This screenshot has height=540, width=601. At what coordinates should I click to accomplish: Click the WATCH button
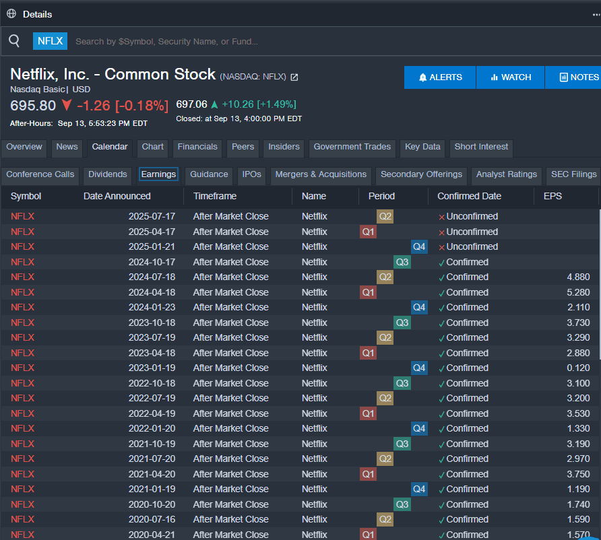[511, 77]
